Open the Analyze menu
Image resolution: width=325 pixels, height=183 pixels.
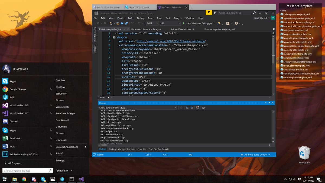click(x=178, y=18)
